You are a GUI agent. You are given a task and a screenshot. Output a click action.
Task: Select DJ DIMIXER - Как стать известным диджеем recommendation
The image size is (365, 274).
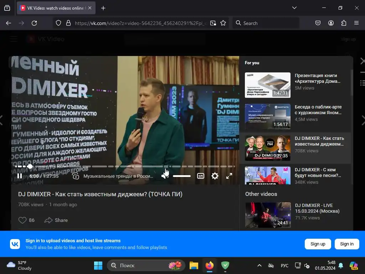(x=295, y=148)
